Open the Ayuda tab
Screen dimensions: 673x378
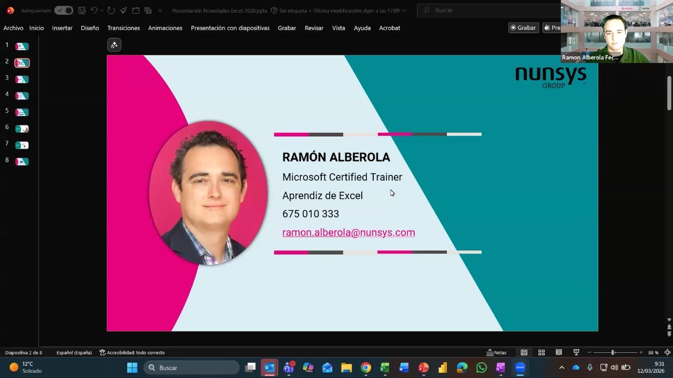pos(362,28)
